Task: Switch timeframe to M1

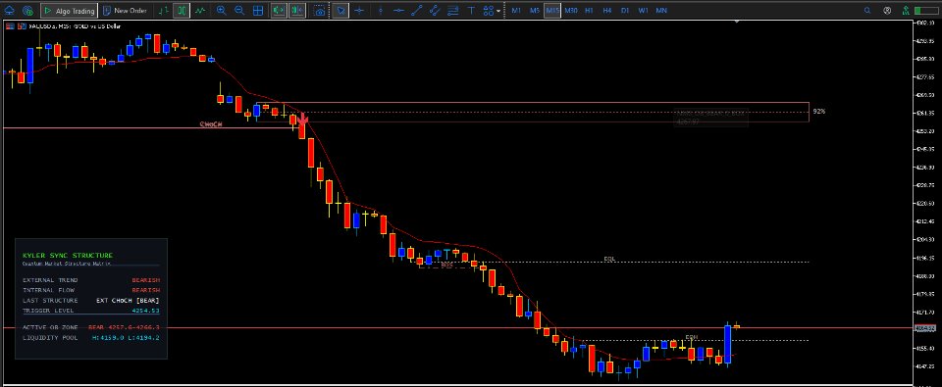Action: (x=516, y=11)
